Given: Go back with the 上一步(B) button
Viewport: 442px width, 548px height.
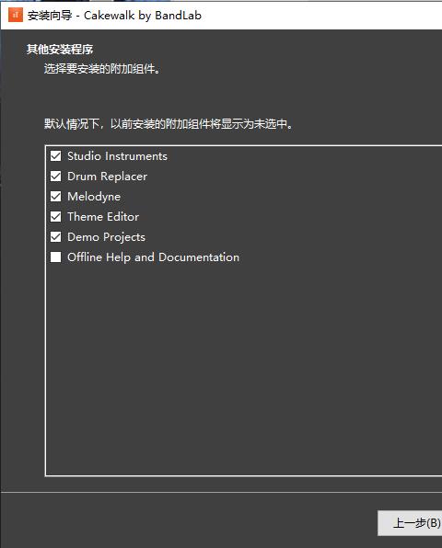Looking at the screenshot, I should point(410,523).
